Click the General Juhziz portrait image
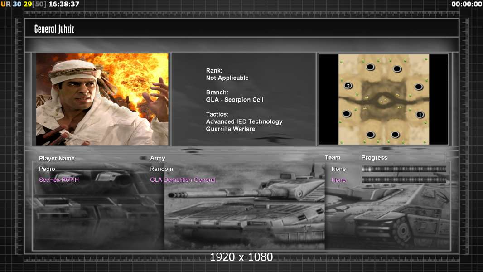 click(102, 99)
